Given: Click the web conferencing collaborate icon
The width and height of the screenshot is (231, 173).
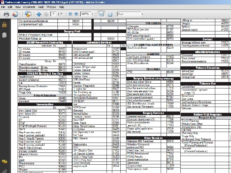Looking at the screenshot, I should coord(28,14).
